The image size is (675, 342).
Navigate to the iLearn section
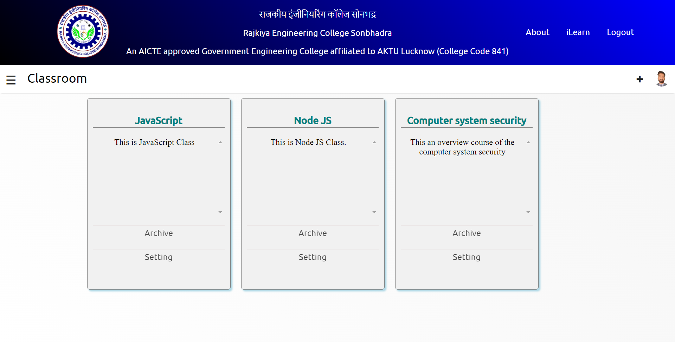[x=578, y=32]
